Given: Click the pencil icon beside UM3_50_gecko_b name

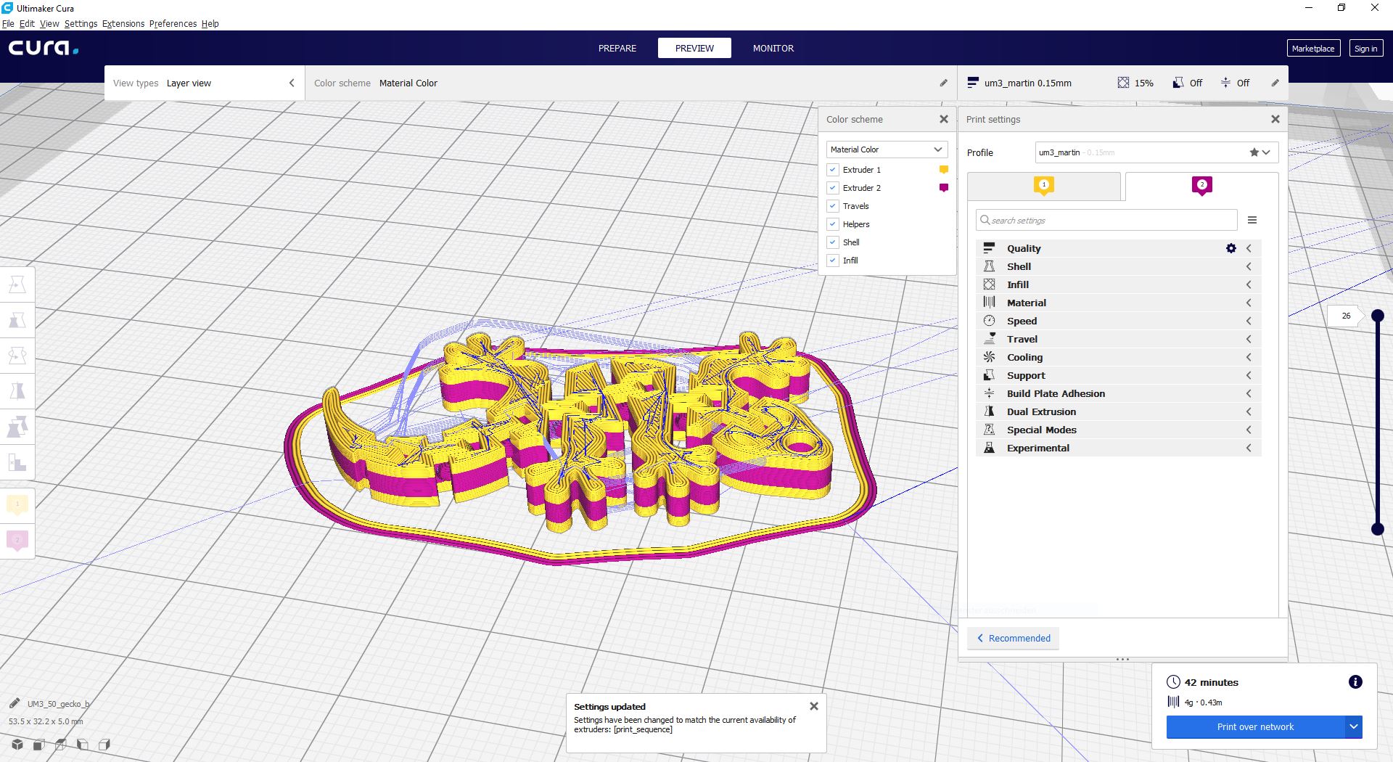Looking at the screenshot, I should point(15,703).
